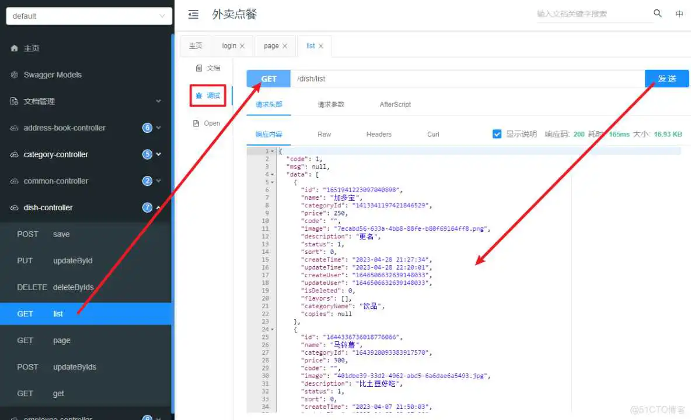691x420 pixels.
Task: Uncheck the 显示说明 checkbox
Action: point(497,133)
